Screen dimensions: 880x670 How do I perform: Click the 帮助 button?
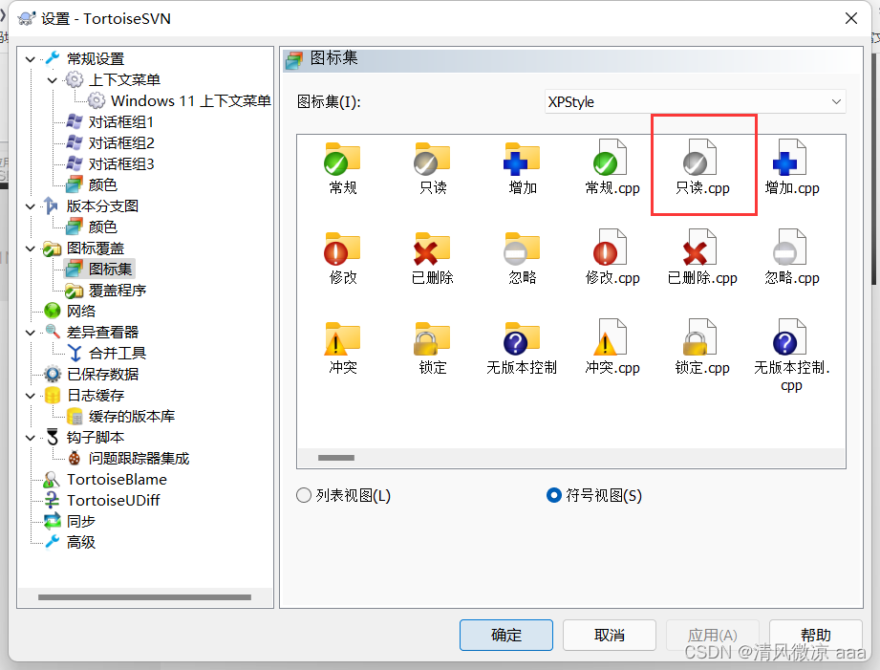pyautogui.click(x=815, y=636)
